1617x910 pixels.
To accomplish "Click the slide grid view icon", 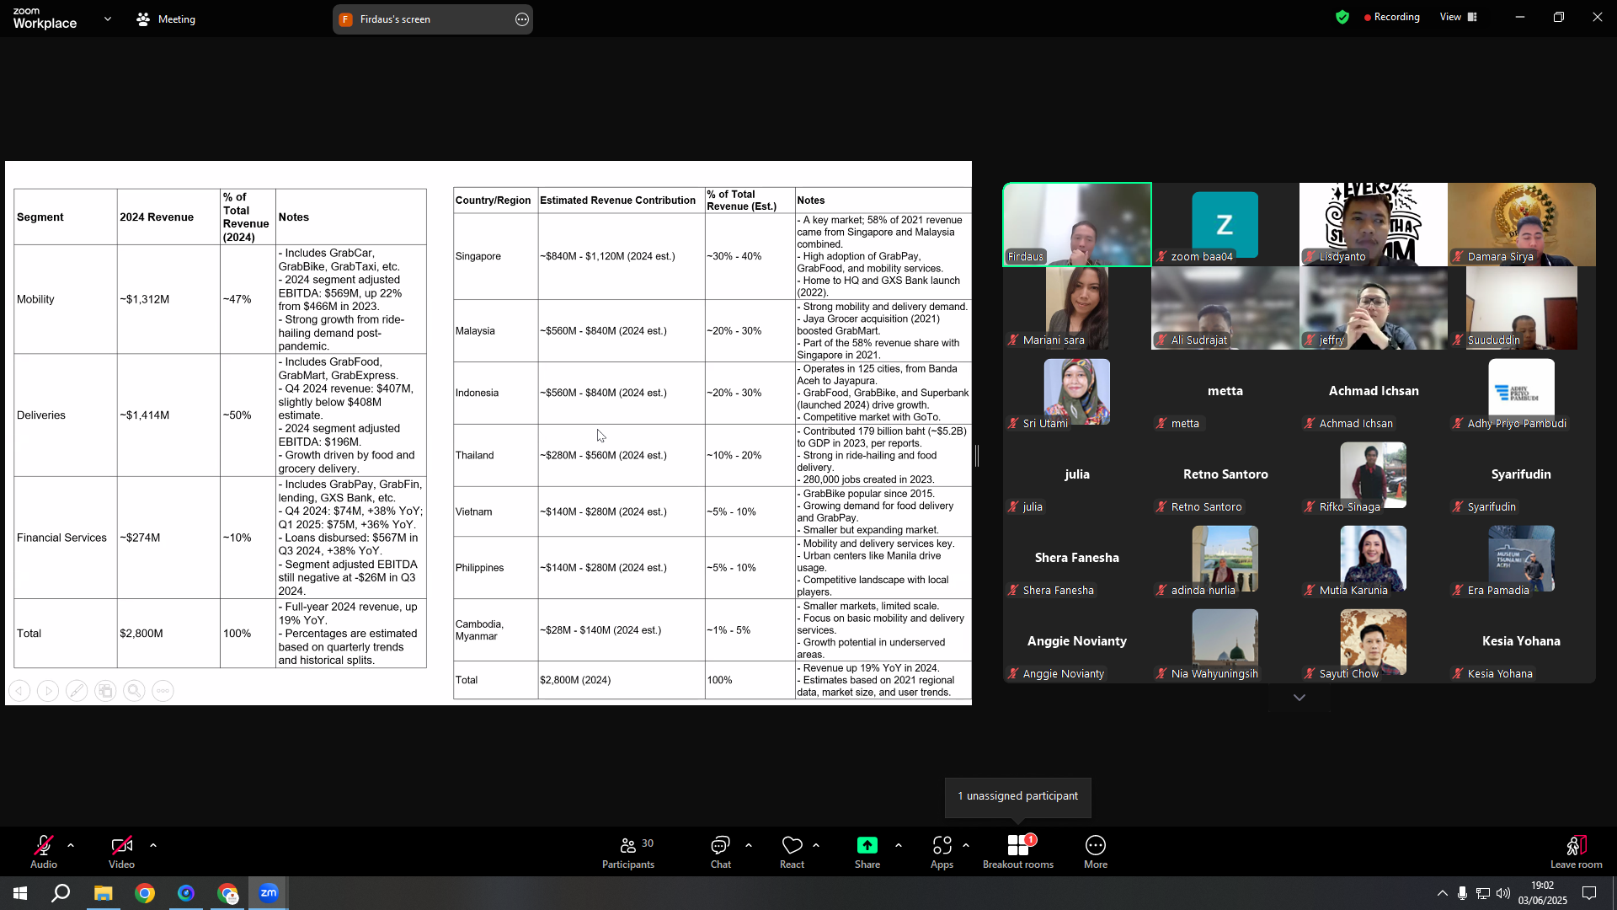I will (105, 691).
